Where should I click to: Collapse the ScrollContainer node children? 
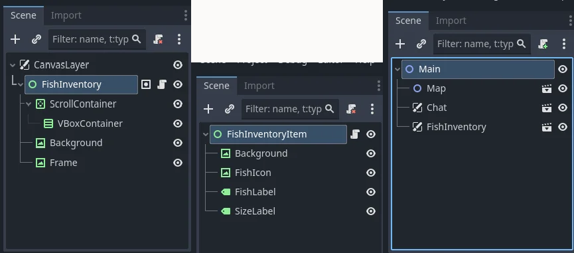(x=29, y=104)
